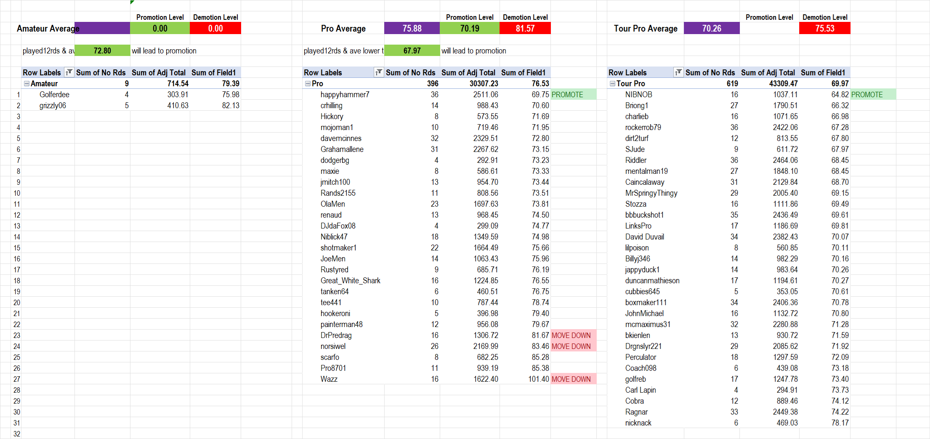This screenshot has height=439, width=930.
Task: Click the red Tour Pro Demotion 75.53 cell
Action: (824, 28)
